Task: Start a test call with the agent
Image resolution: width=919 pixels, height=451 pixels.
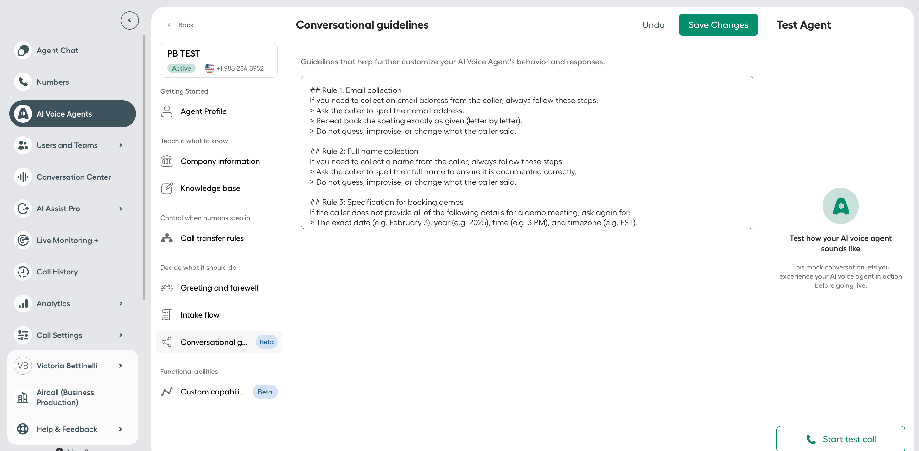Action: 840,439
